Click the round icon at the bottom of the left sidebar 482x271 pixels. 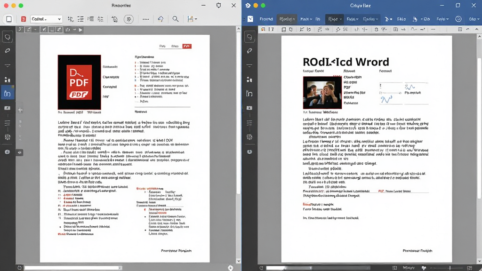[8, 152]
